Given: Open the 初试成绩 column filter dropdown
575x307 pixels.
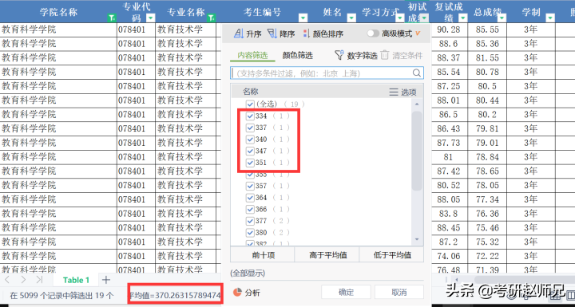Looking at the screenshot, I should (x=424, y=18).
